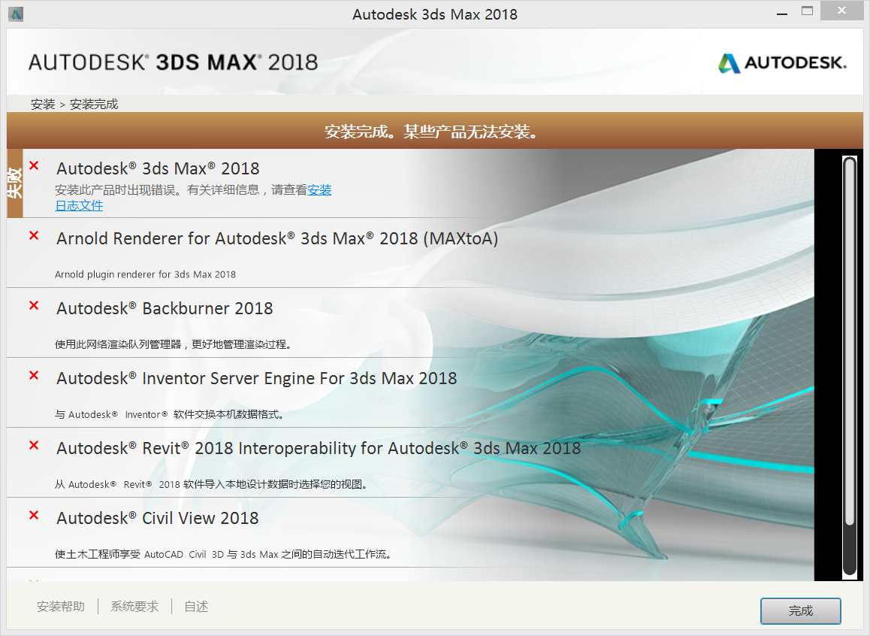The height and width of the screenshot is (636, 870).
Task: Click the 失败 status label
Action: coord(15,183)
